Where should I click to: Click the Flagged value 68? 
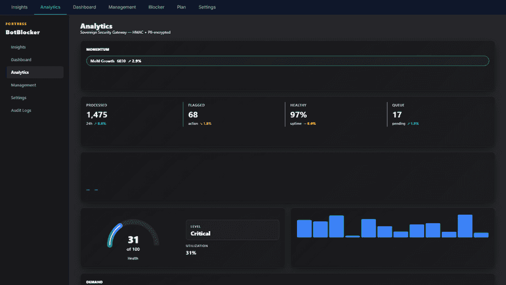click(x=193, y=115)
